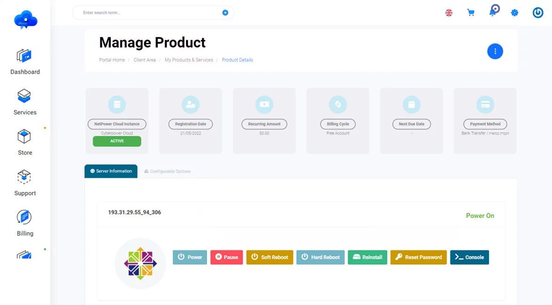This screenshot has width=552, height=305.
Task: Click the shopping cart icon
Action: coord(471,13)
